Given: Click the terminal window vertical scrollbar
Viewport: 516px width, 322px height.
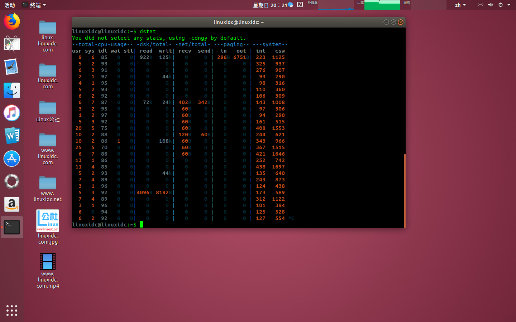Looking at the screenshot, I should tap(405, 191).
